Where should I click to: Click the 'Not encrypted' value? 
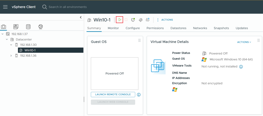pos(212,83)
